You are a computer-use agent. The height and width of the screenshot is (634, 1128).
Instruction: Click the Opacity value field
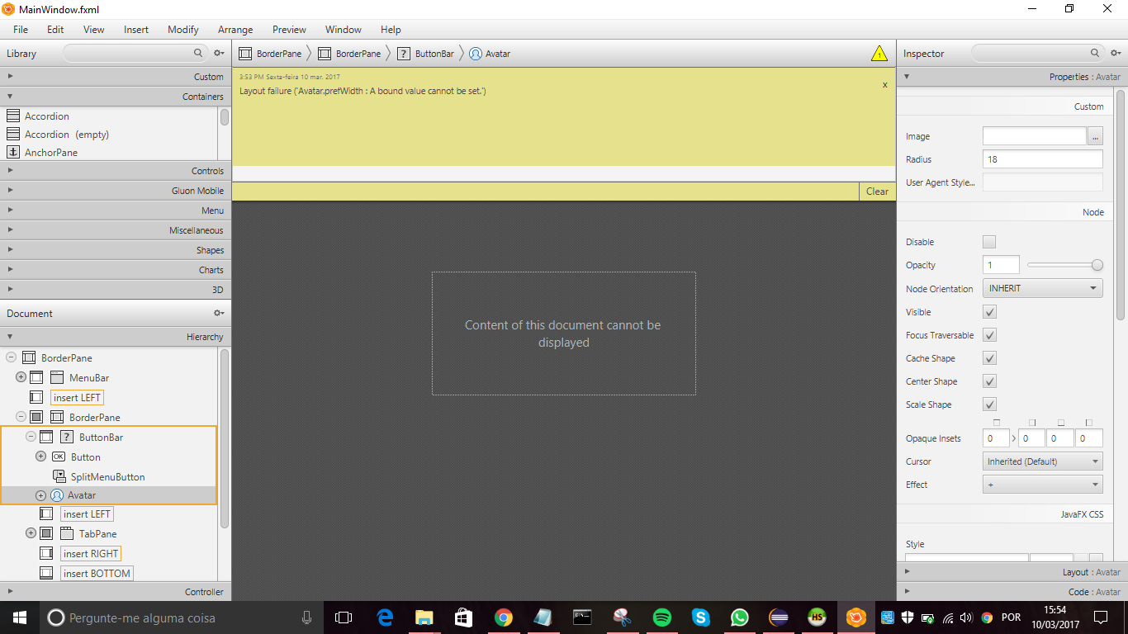click(1001, 265)
